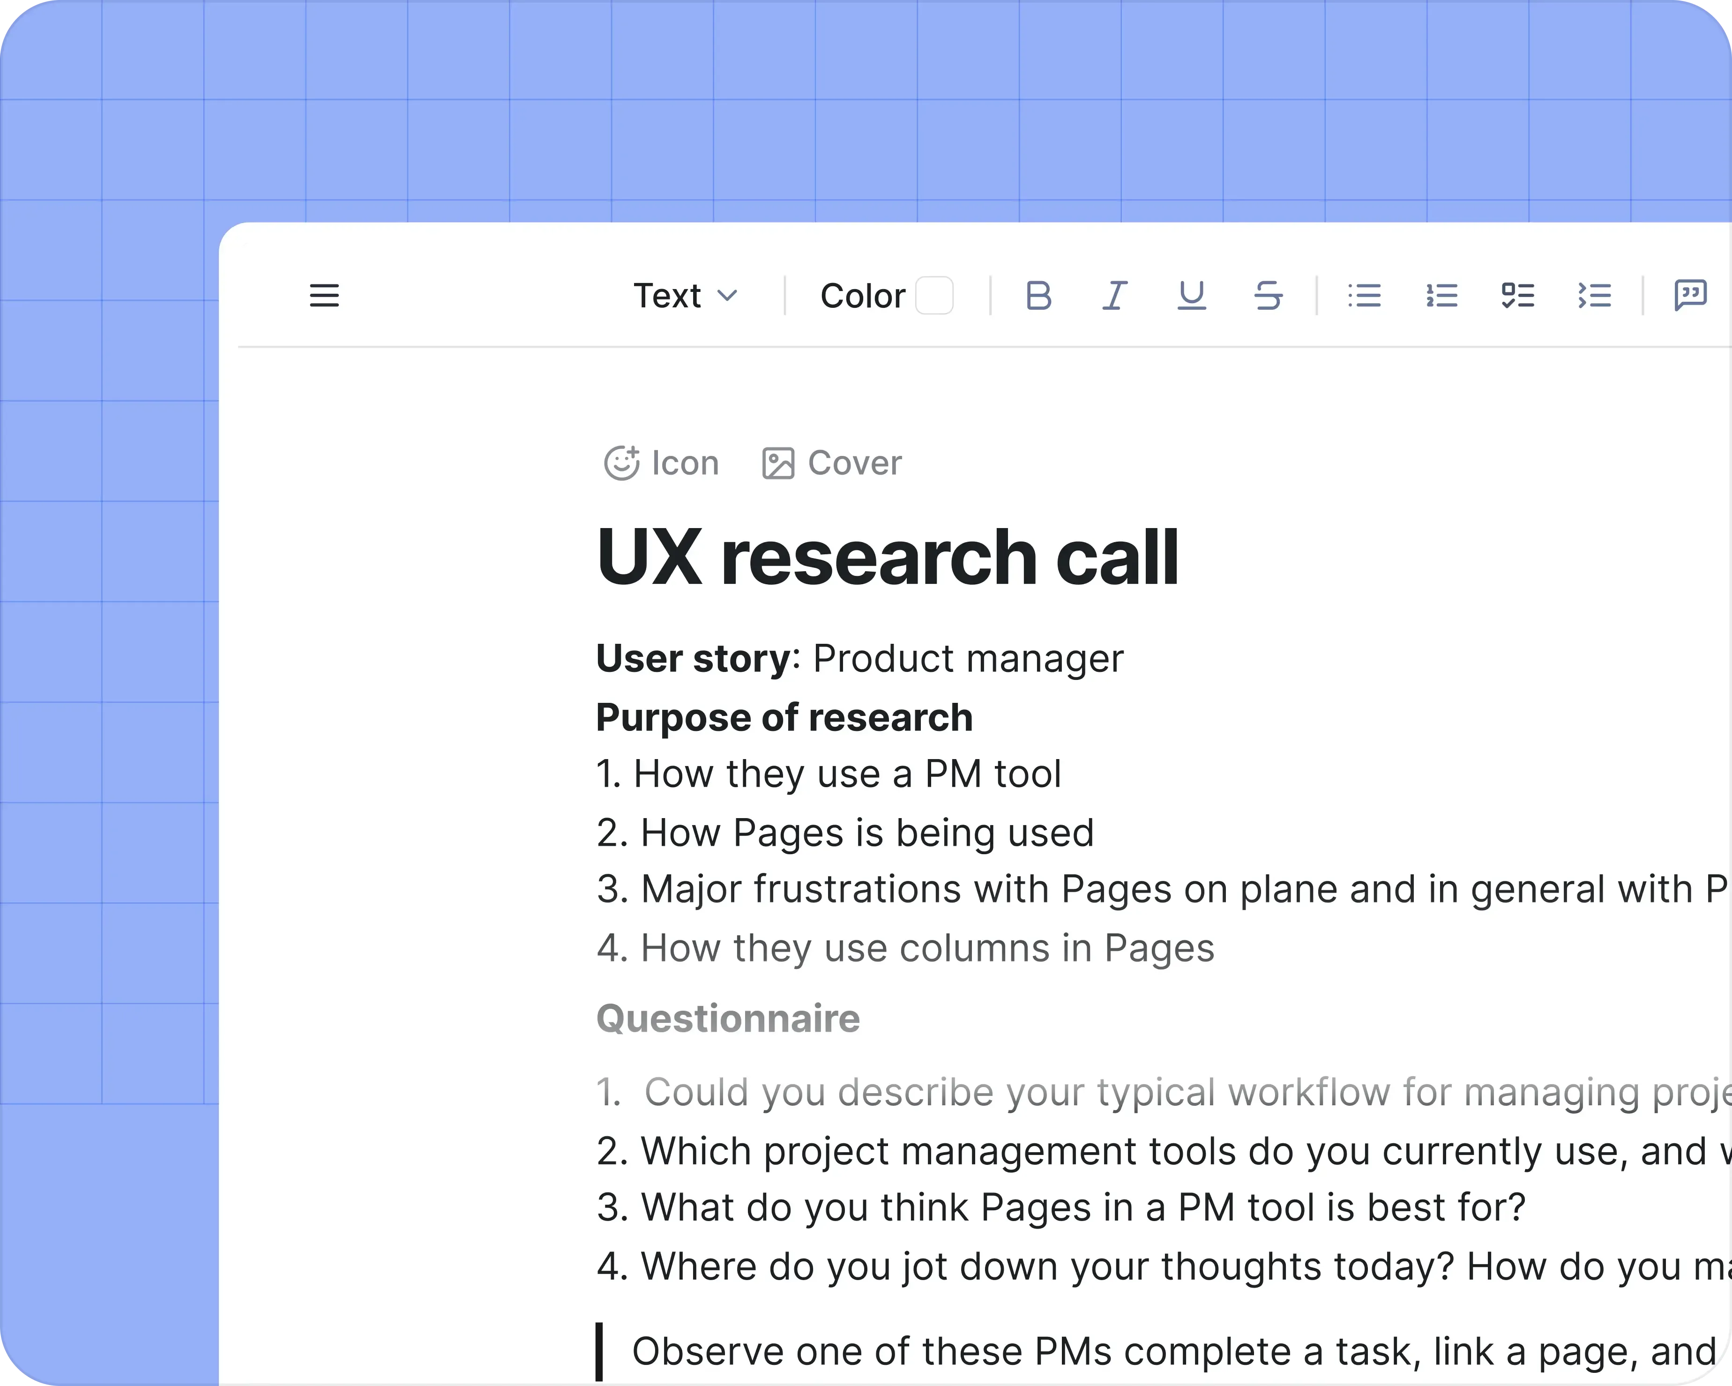This screenshot has width=1732, height=1386.
Task: Insert a bulleted list
Action: click(1364, 296)
